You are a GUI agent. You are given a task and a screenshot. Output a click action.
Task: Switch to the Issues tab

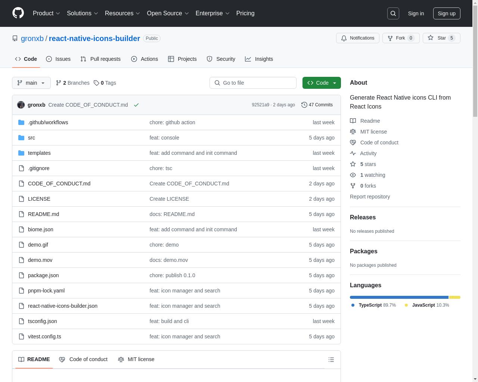(58, 59)
